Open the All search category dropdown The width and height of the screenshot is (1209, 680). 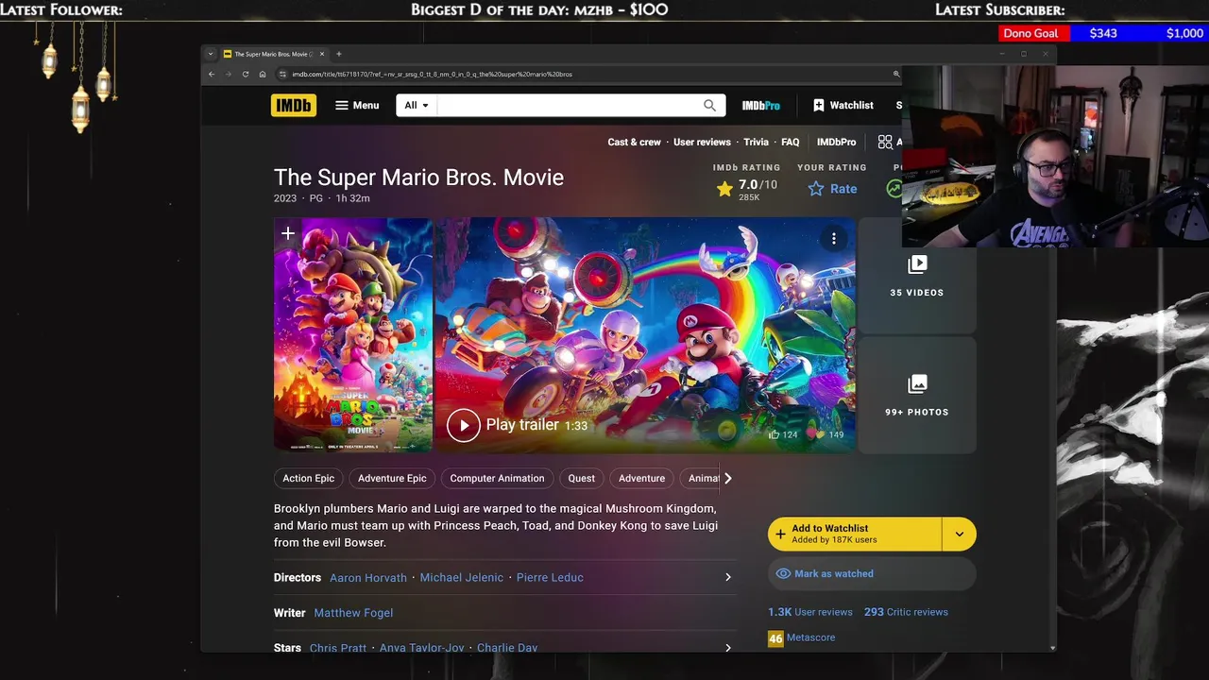click(417, 105)
